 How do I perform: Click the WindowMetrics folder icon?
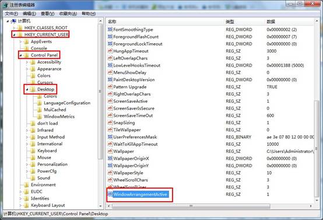tap(39, 117)
